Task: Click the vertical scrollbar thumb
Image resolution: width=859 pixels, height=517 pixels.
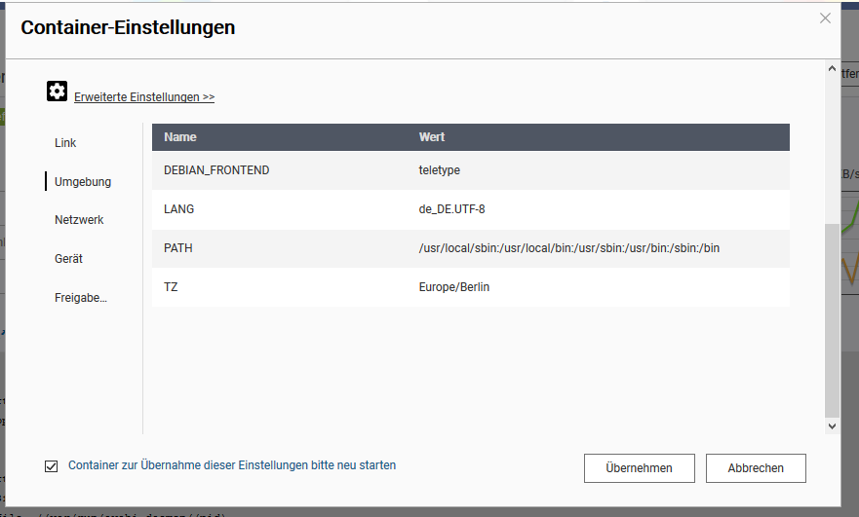Action: point(832,319)
